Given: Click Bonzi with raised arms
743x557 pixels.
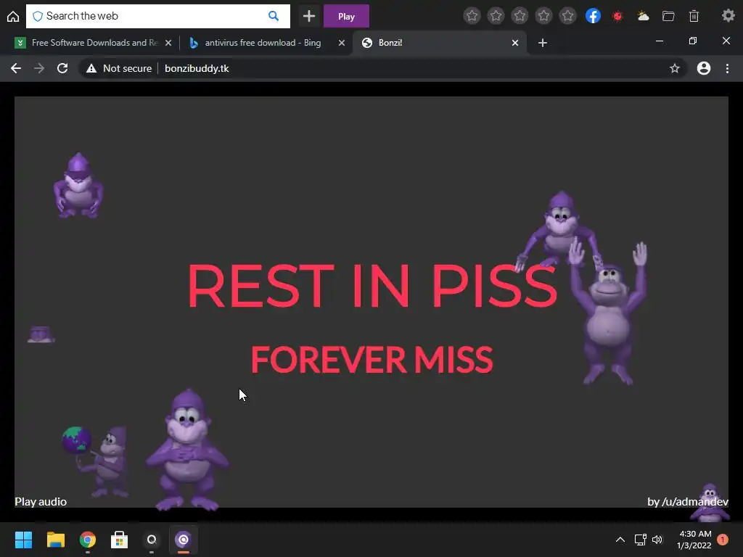Looking at the screenshot, I should point(609,313).
